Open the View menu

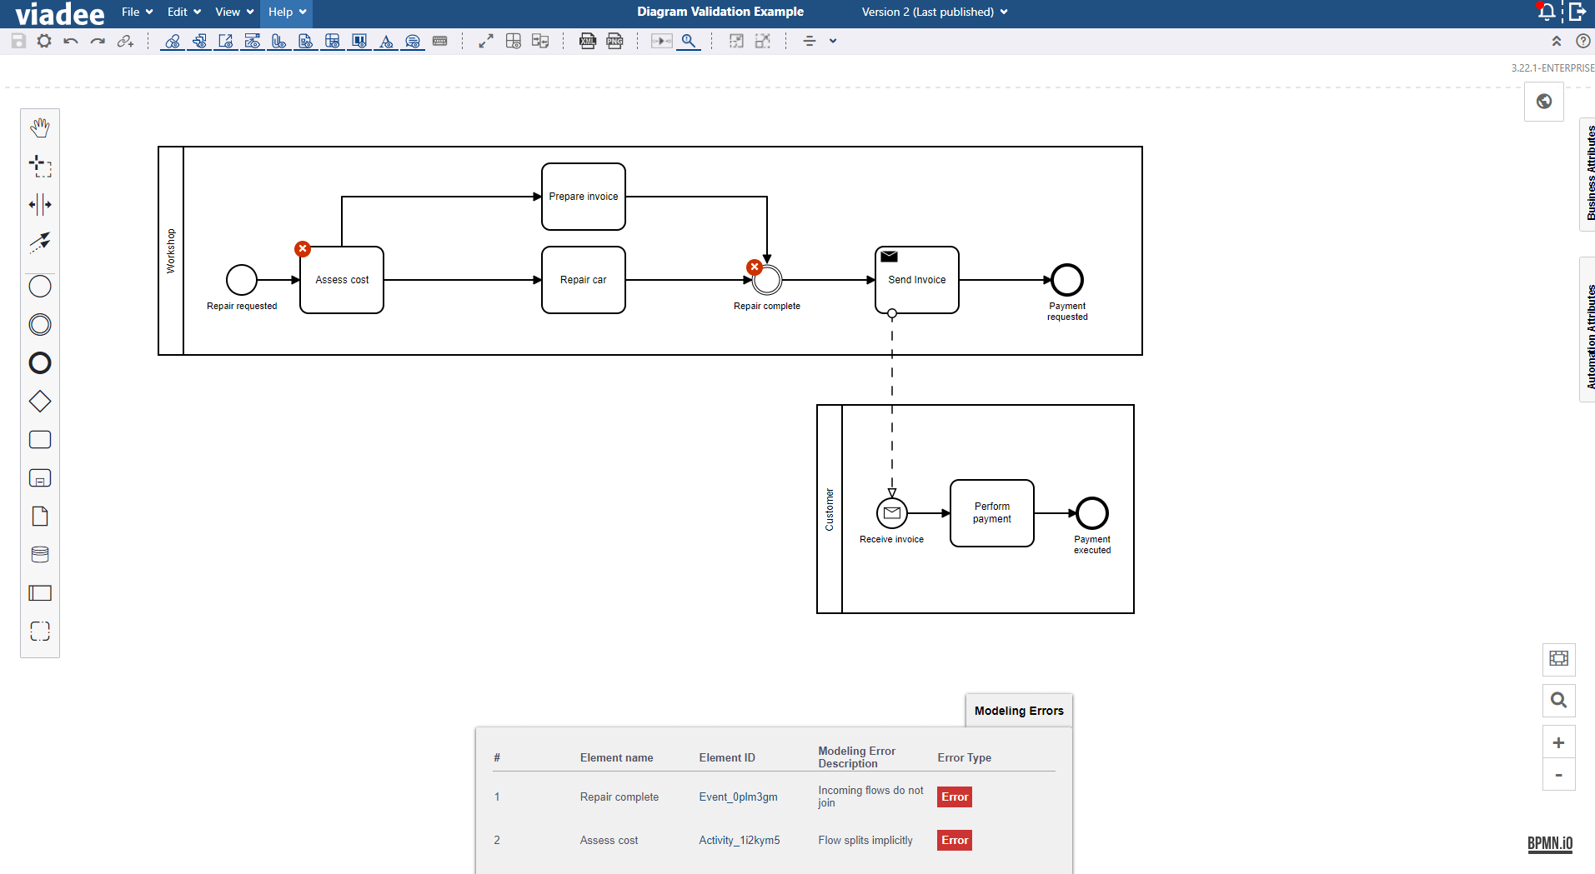coord(234,12)
